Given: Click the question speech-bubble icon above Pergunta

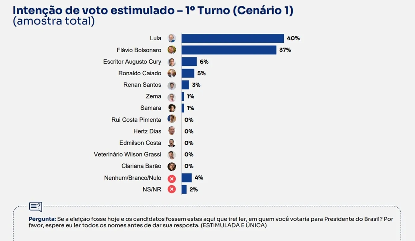Looking at the screenshot, I should [x=36, y=207].
